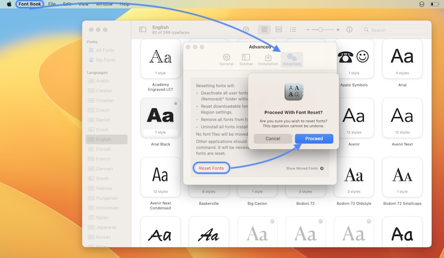Select Greek language in sidebar
The height and width of the screenshot is (258, 444).
pos(107,179)
